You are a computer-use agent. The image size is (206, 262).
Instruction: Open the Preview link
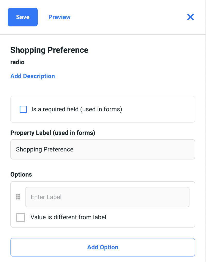(59, 17)
